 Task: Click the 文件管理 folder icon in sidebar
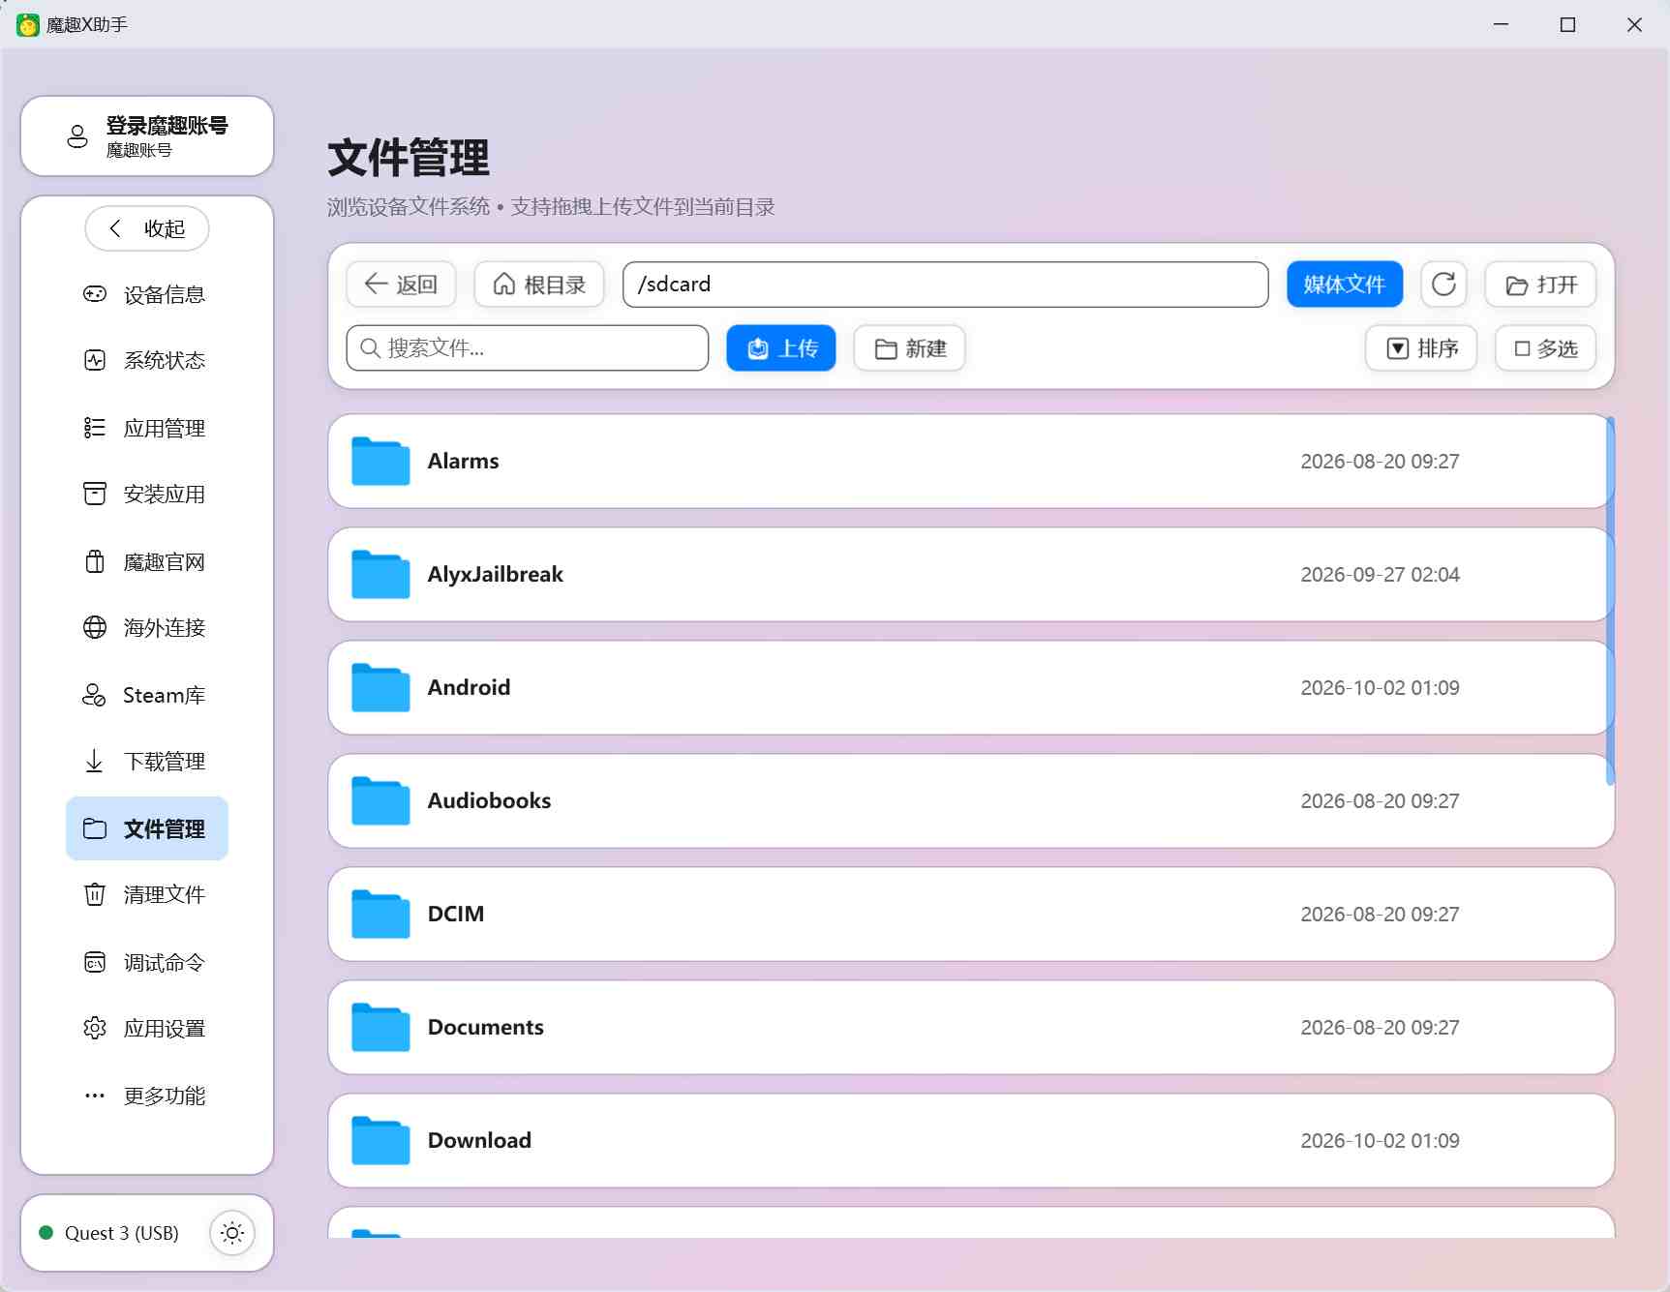click(95, 828)
